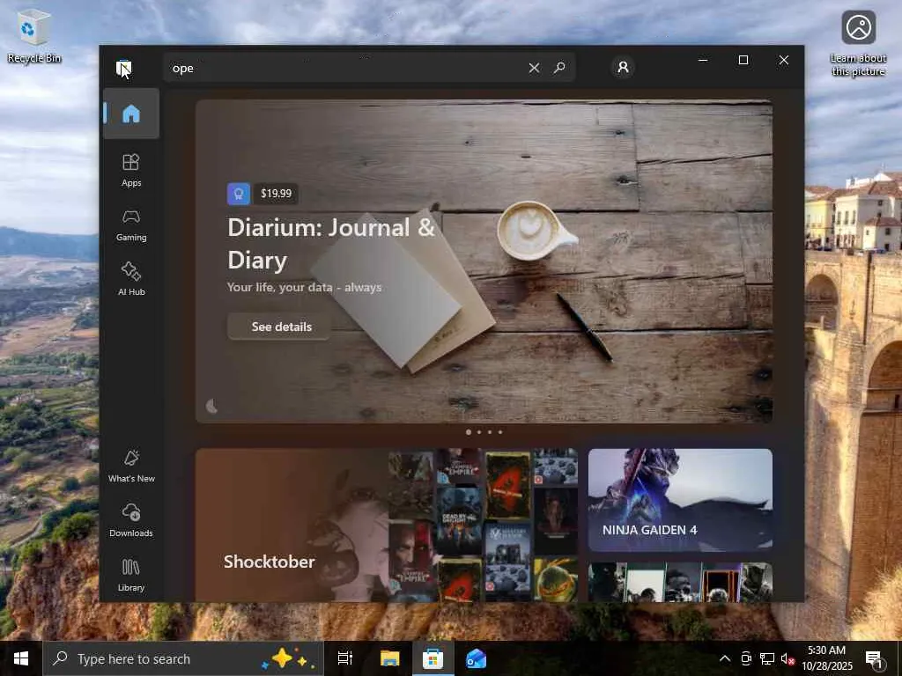Maximize the Microsoft Store window
This screenshot has height=676, width=902.
tap(743, 60)
